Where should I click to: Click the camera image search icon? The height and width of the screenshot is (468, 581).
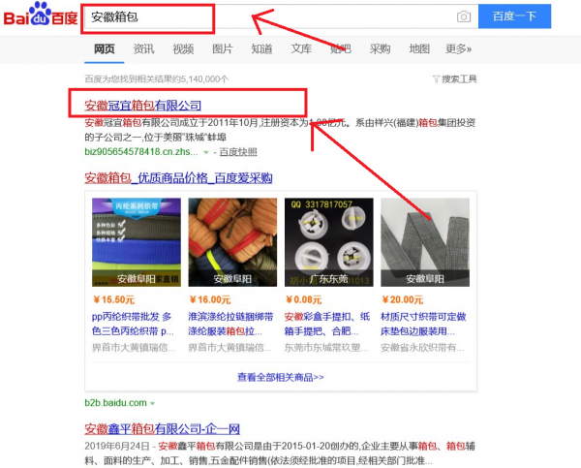(464, 16)
